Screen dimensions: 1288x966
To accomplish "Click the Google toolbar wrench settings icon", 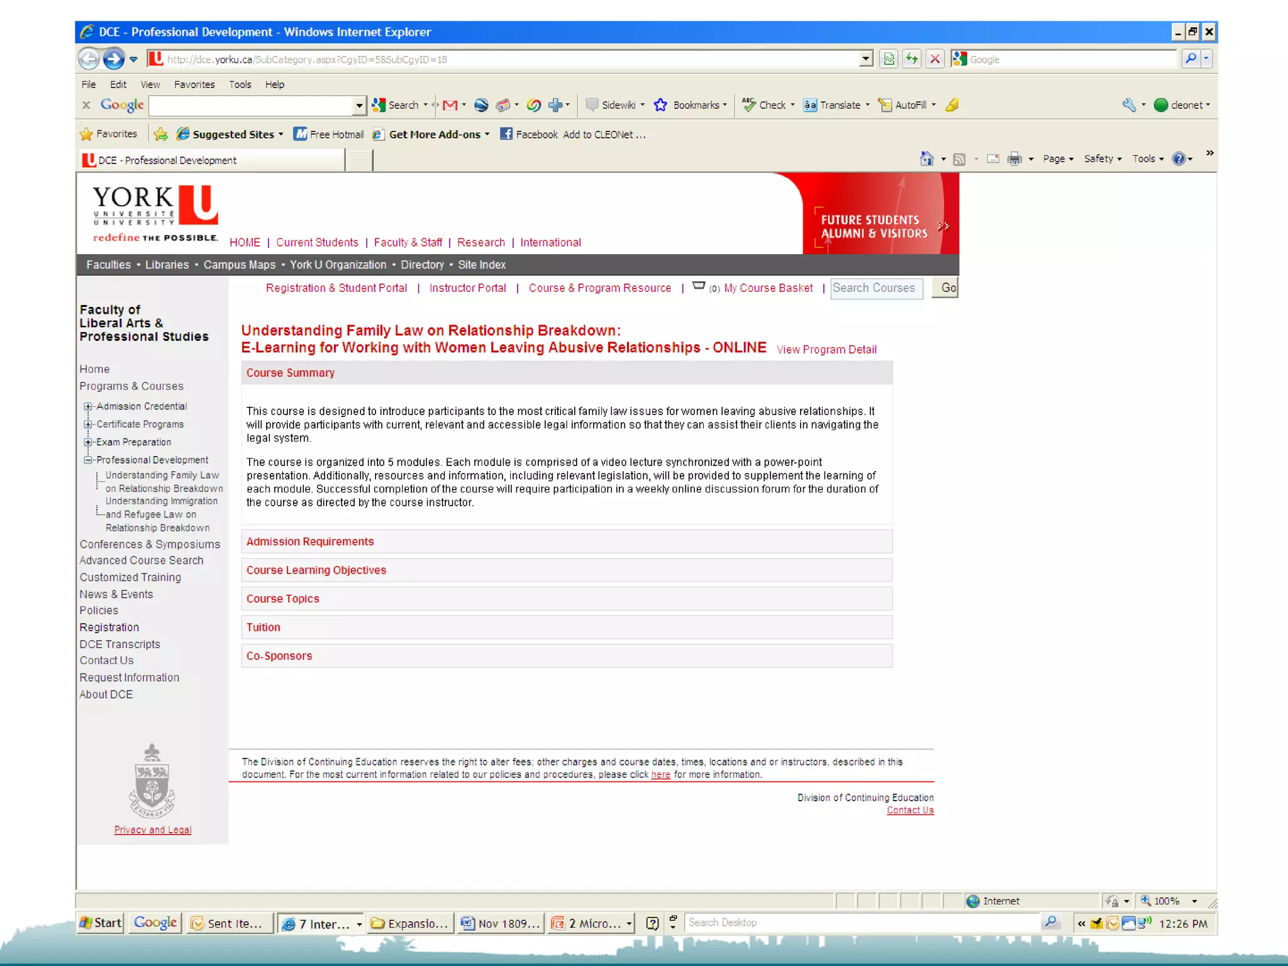I will point(1129,105).
